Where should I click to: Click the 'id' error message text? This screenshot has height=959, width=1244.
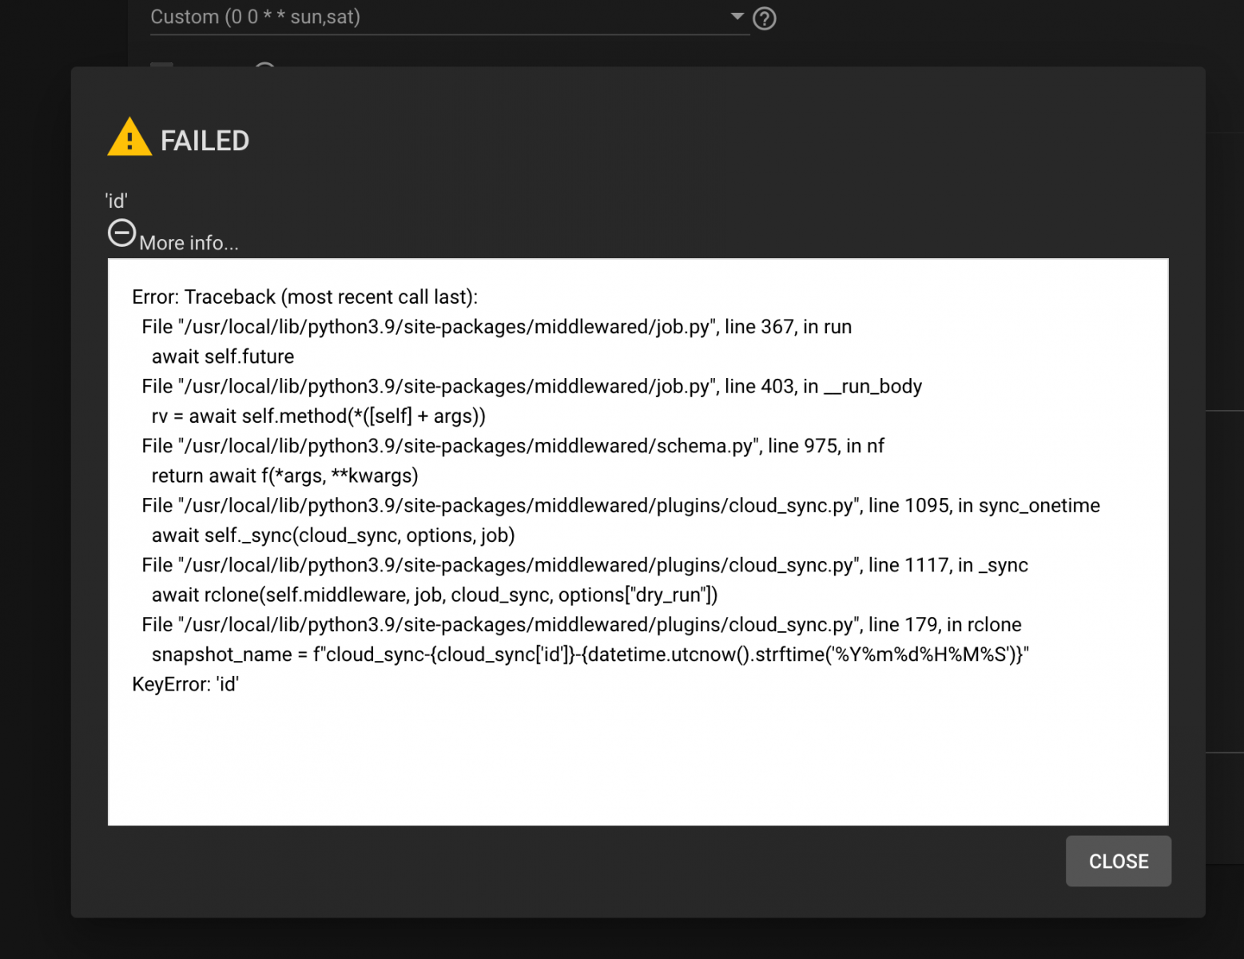117,201
